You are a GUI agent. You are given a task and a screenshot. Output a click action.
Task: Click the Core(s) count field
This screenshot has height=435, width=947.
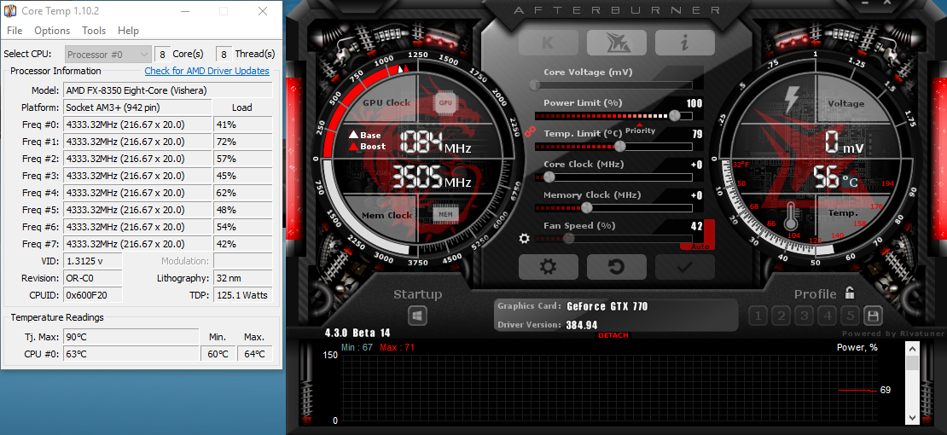pos(162,55)
